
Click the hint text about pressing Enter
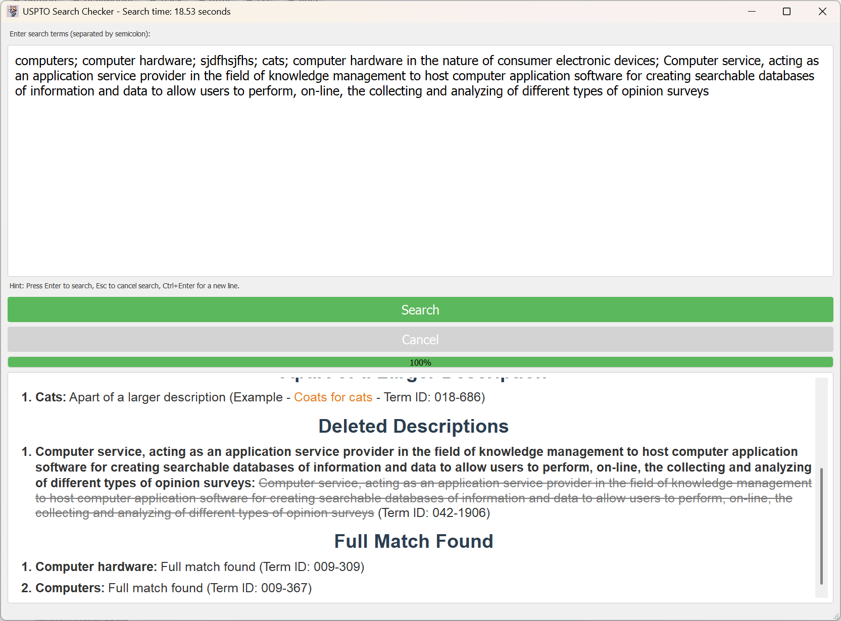pyautogui.click(x=124, y=286)
